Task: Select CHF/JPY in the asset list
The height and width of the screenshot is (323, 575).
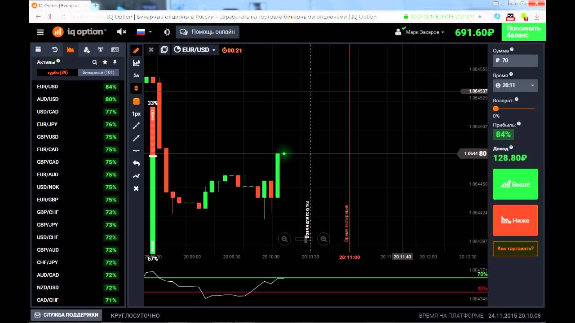Action: (x=77, y=262)
